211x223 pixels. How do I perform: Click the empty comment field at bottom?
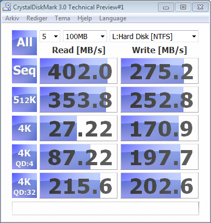pos(105,208)
